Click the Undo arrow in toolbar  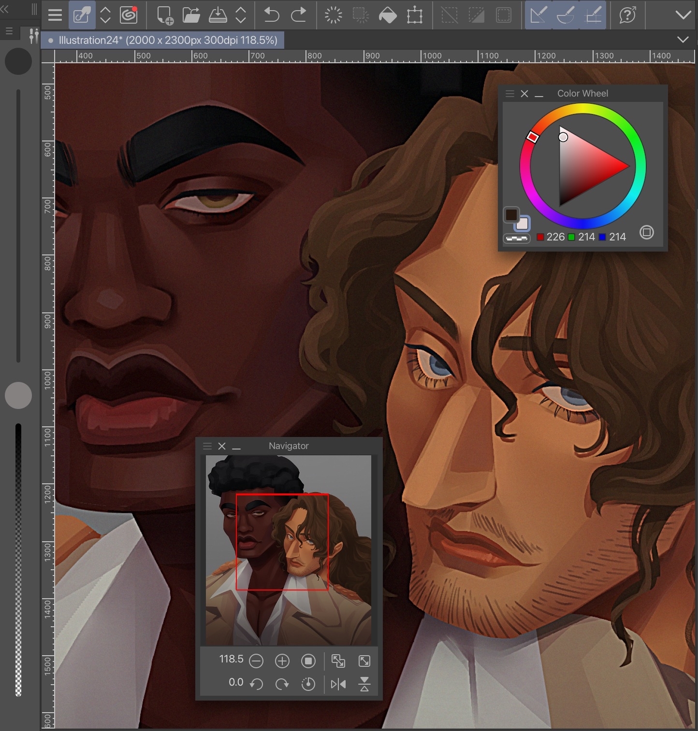coord(272,15)
